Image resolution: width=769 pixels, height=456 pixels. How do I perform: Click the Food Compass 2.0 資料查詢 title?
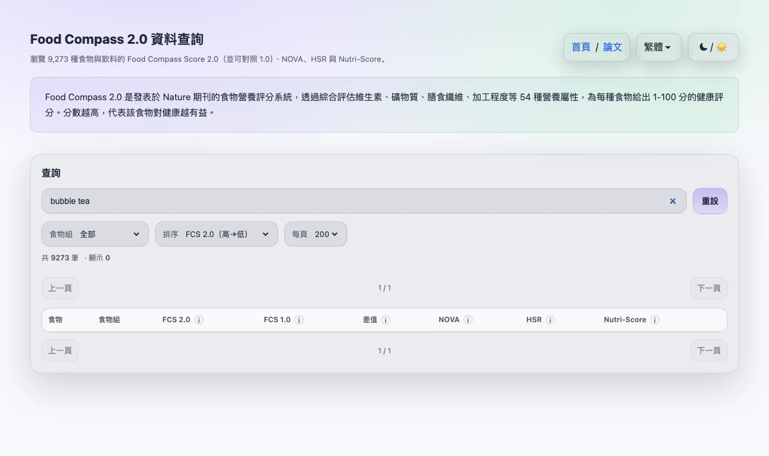[x=117, y=39]
